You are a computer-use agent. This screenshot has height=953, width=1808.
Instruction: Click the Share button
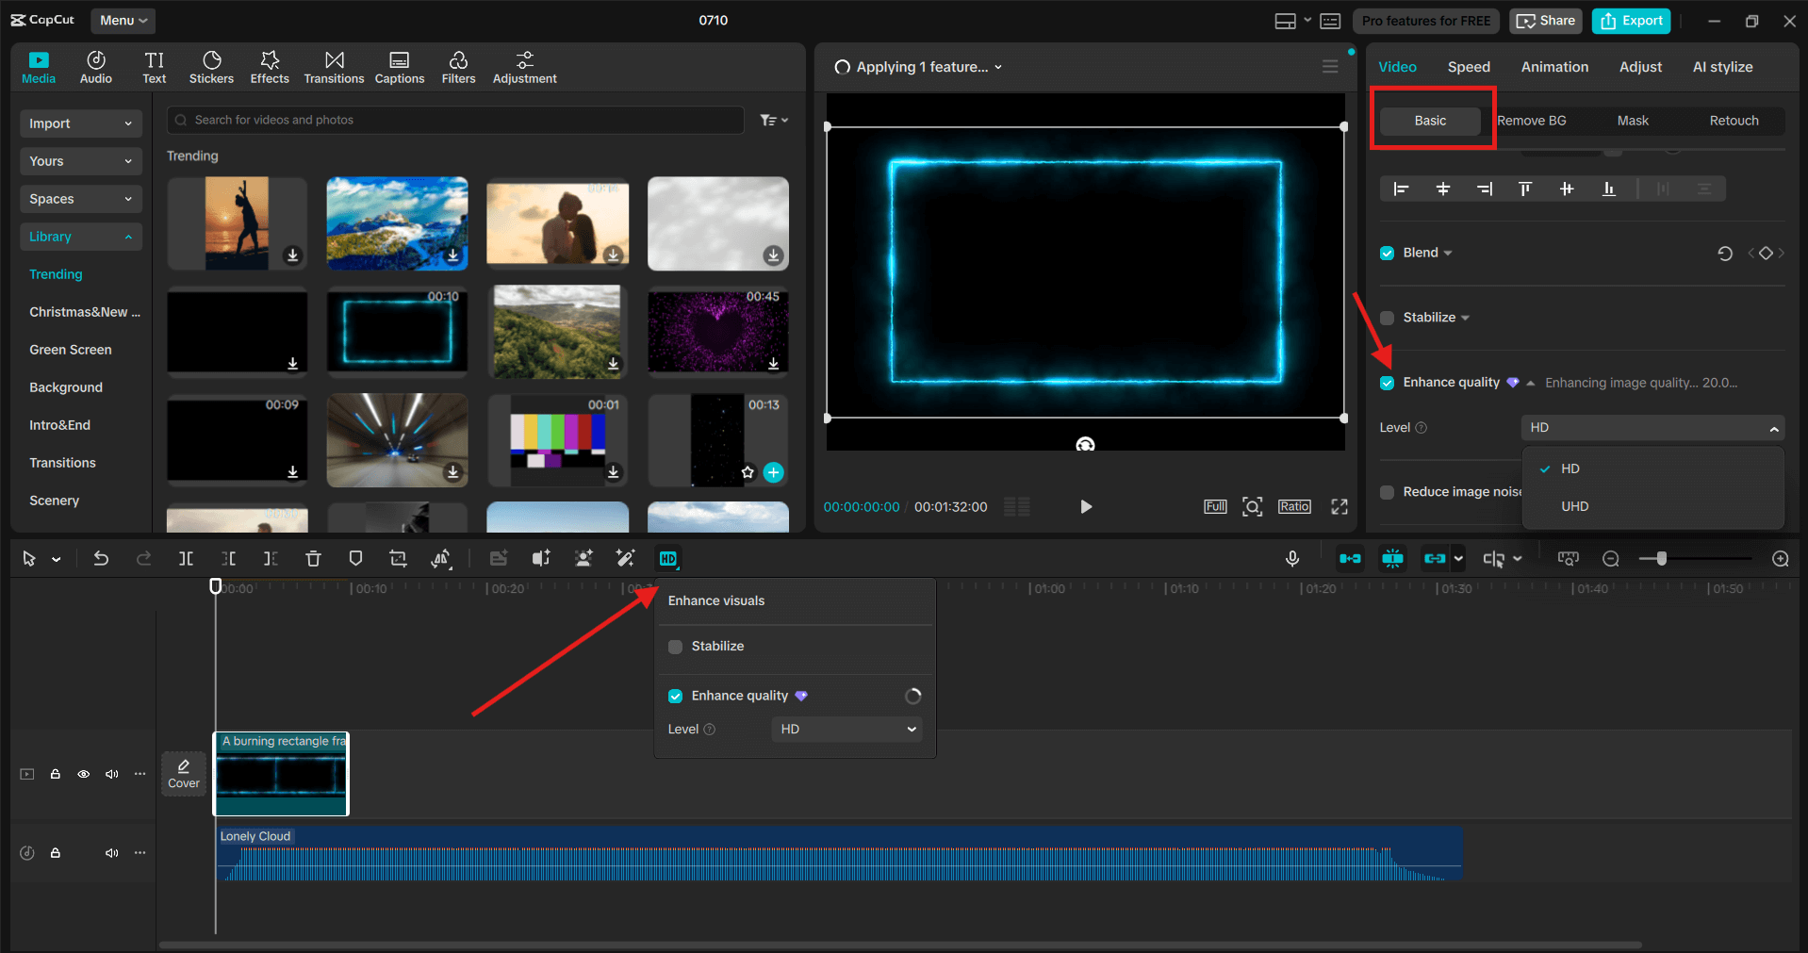point(1545,21)
